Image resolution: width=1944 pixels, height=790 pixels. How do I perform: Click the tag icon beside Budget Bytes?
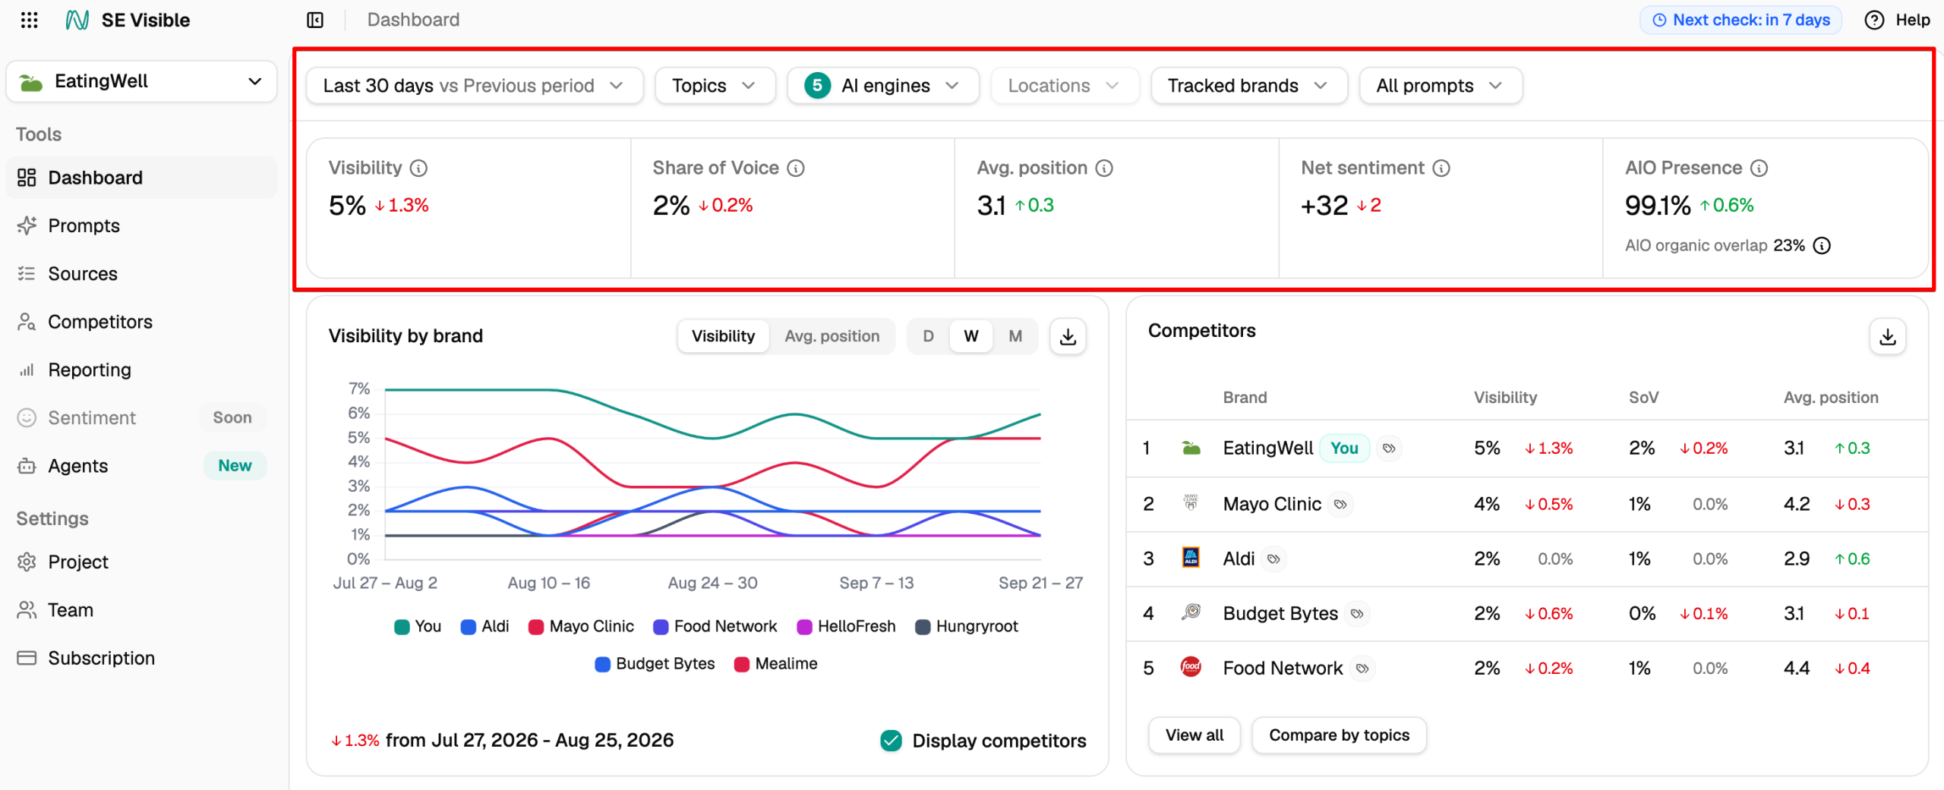(x=1357, y=613)
